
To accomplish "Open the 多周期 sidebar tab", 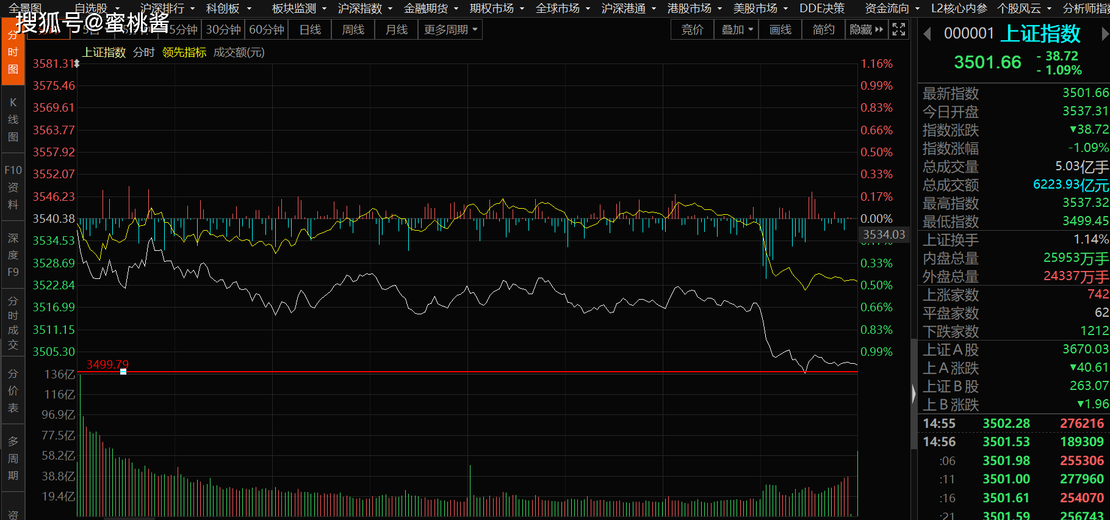I will coord(13,458).
